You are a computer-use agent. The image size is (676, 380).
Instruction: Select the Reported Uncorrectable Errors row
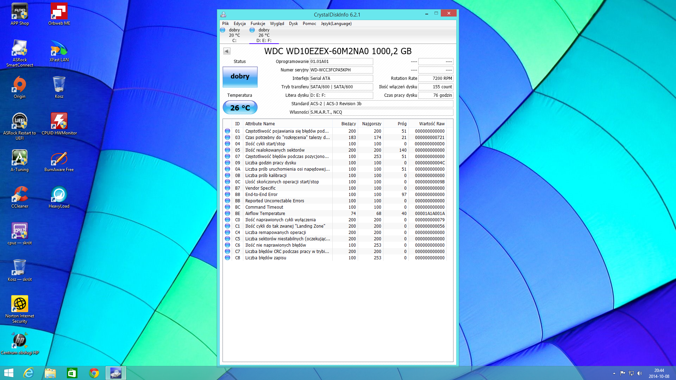click(x=335, y=201)
